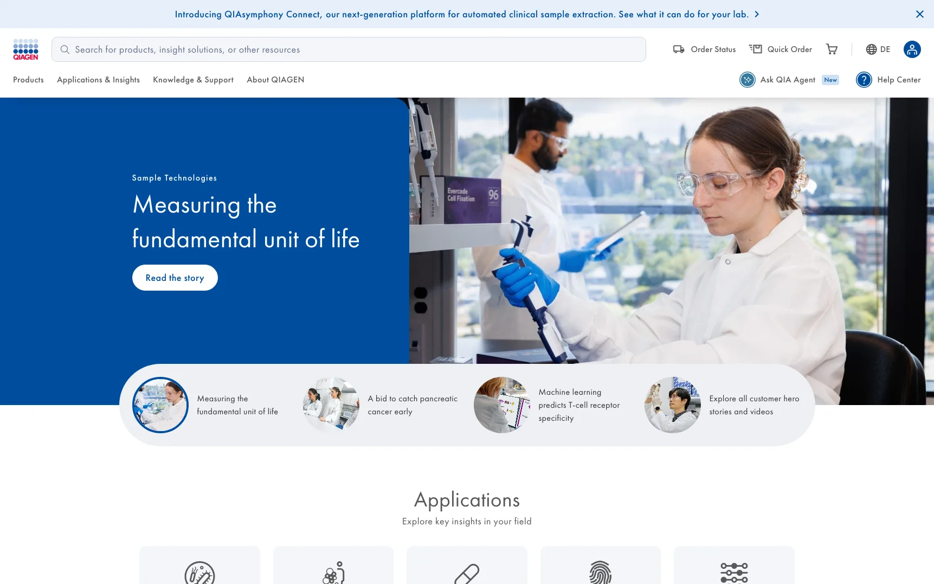Select the pancreatic cancer story thumbnail
The width and height of the screenshot is (934, 584).
click(331, 405)
